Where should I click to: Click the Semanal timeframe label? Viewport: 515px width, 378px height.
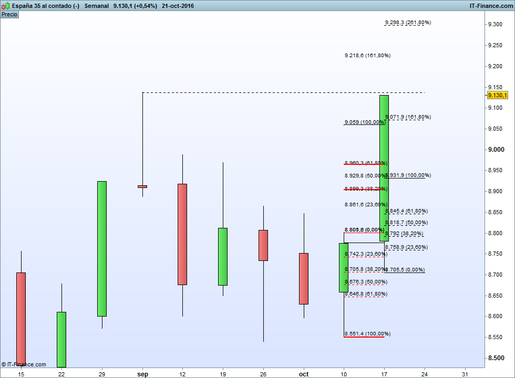(97, 6)
